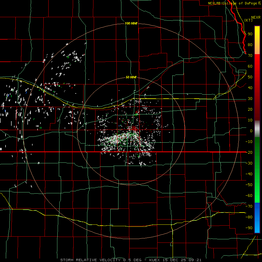Screen dimensions: 262x262
Task: Click the "-90" velocity scale label
Action: pos(249,228)
